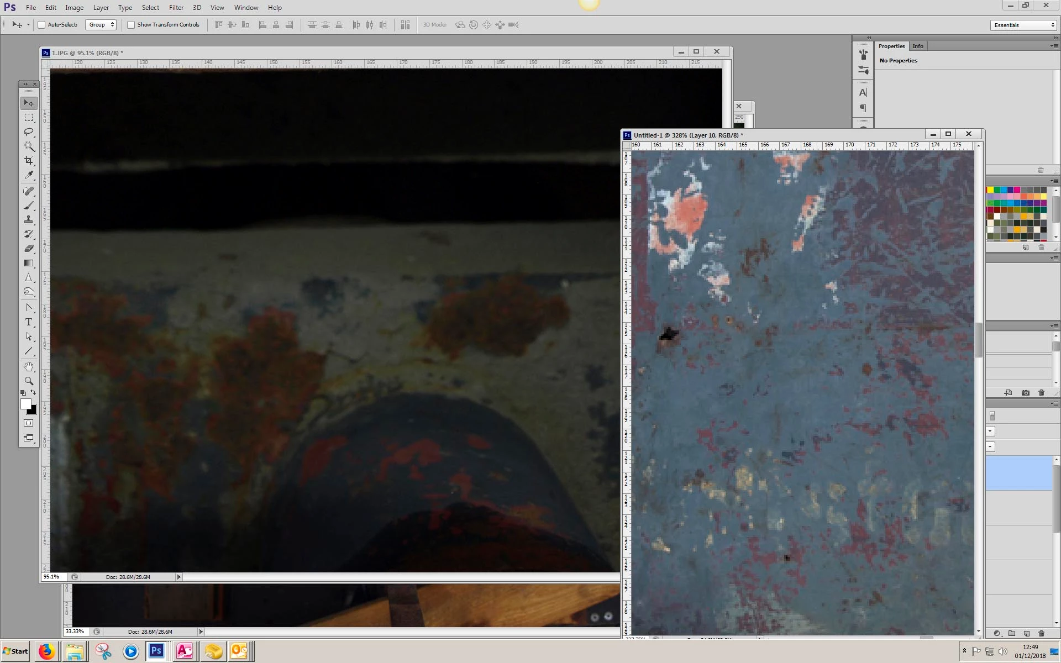This screenshot has width=1061, height=663.
Task: Switch to the Info panel tab
Action: (x=918, y=46)
